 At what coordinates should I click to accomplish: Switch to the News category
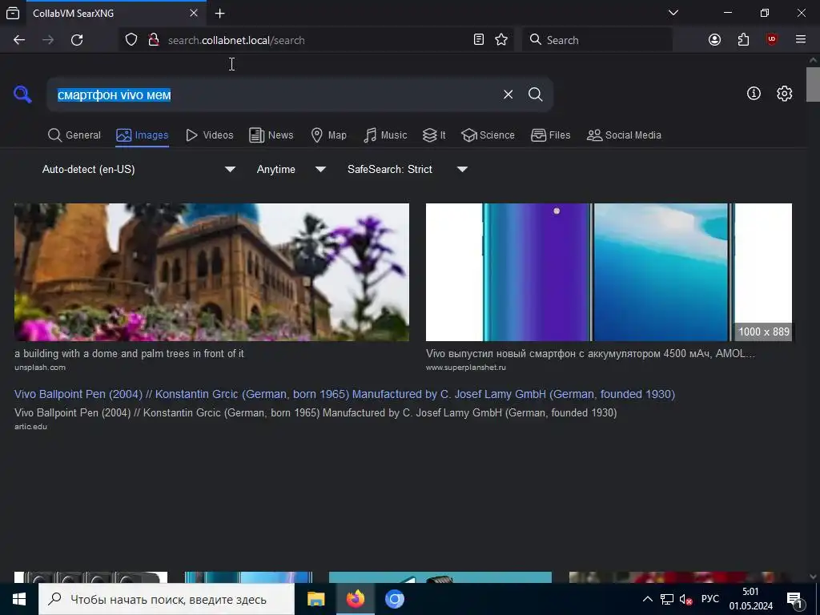271,135
